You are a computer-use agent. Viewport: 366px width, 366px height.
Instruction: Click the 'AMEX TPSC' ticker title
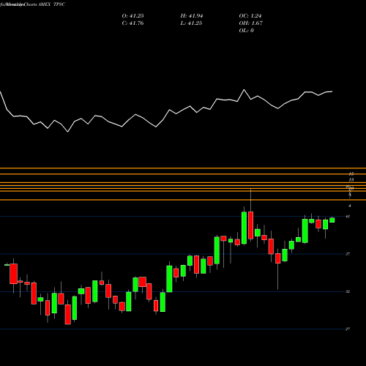point(51,4)
